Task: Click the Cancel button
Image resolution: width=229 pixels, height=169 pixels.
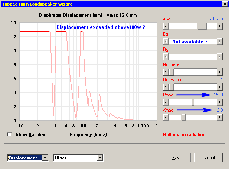Action: tap(209, 158)
